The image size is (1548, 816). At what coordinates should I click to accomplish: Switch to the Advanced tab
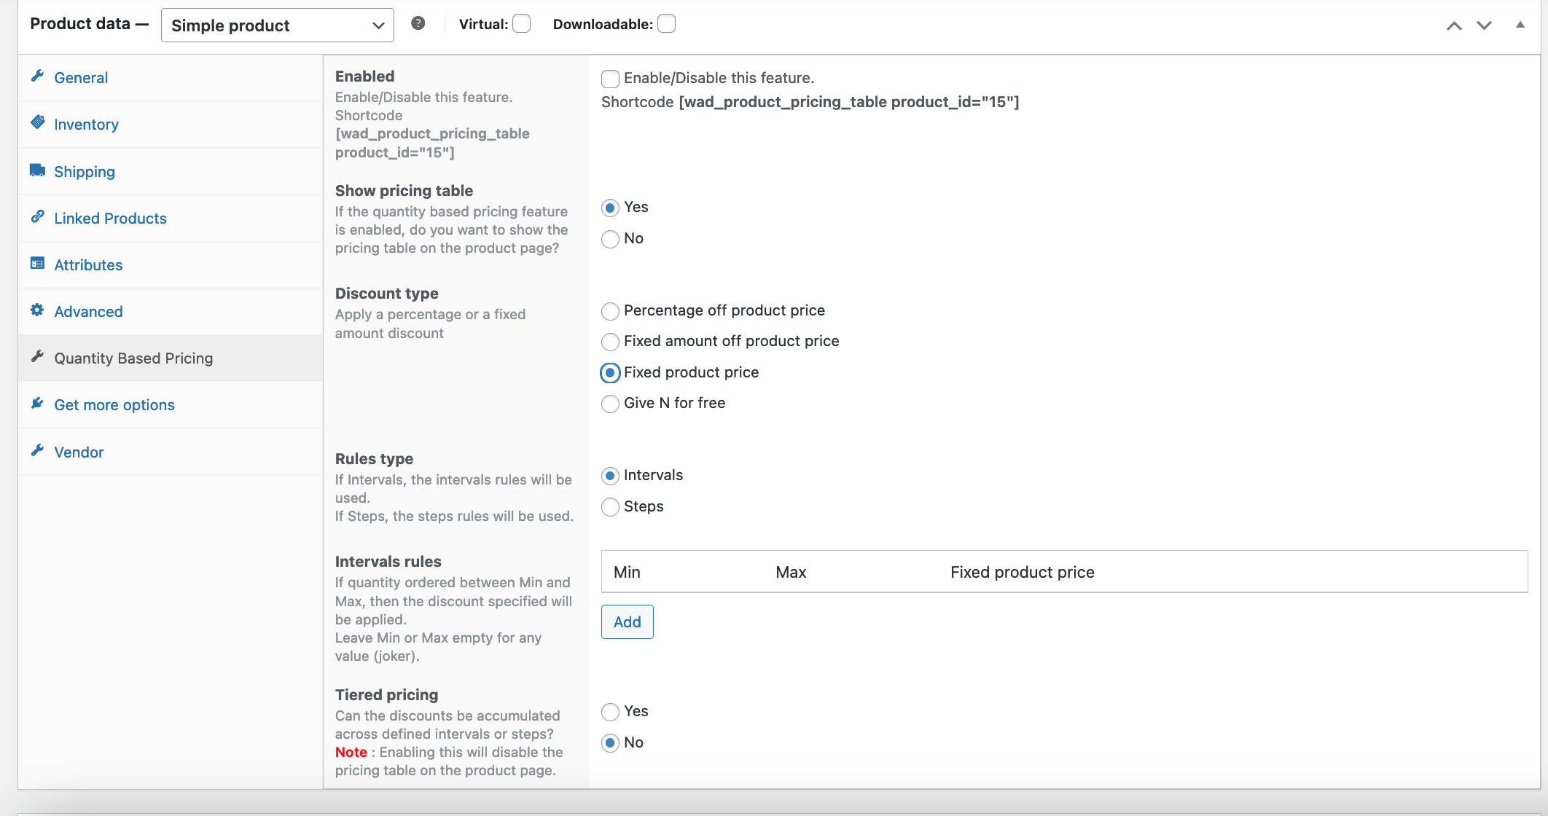171,311
